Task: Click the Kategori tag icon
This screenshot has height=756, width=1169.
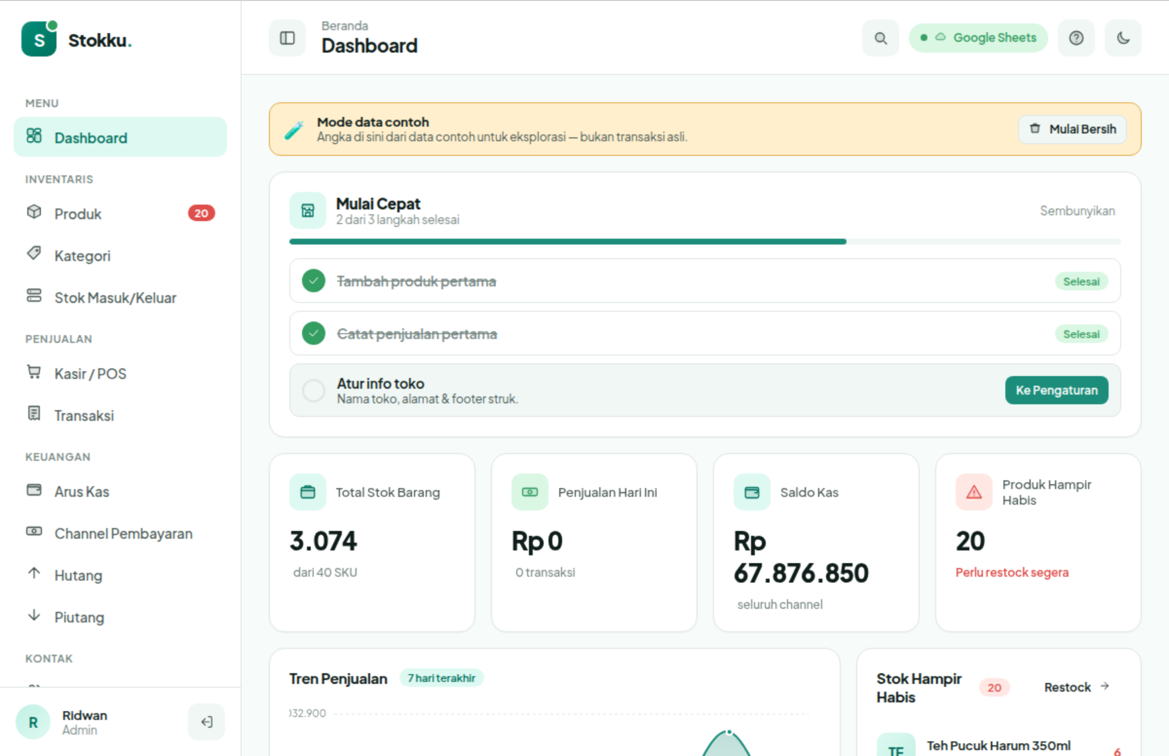Action: pos(34,253)
